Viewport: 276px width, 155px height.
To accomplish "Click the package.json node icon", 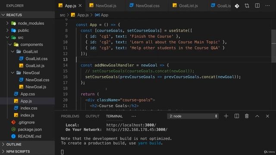I will [13, 129].
